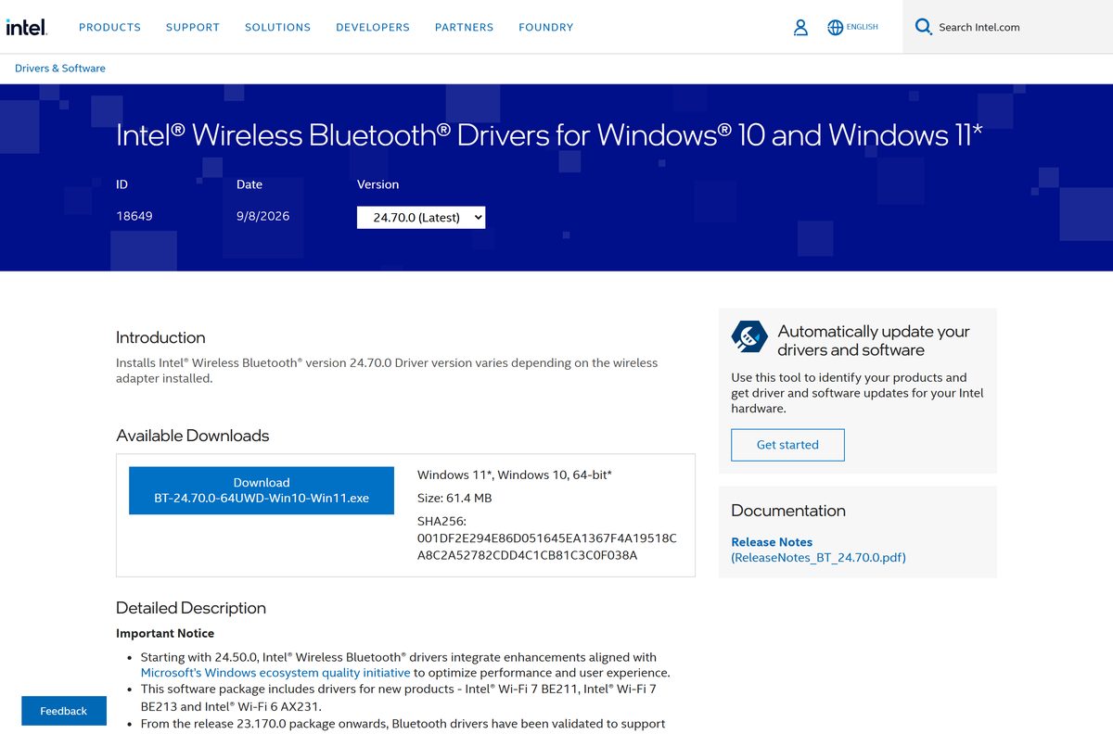This screenshot has width=1113, height=734.
Task: Click the globe language icon
Action: (835, 28)
